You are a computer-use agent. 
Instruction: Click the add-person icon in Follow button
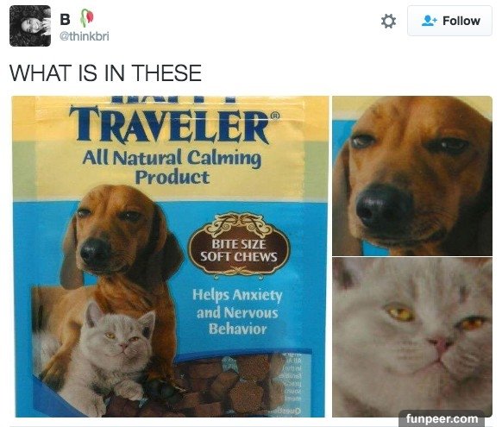pos(429,21)
